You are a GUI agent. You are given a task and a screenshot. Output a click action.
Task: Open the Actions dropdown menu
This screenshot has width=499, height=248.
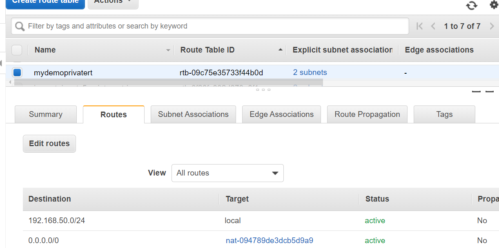[x=113, y=2]
